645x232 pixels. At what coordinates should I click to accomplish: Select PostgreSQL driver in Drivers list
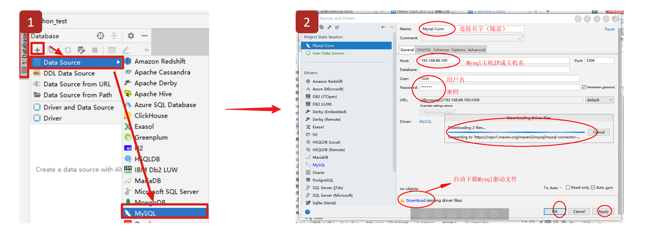click(x=322, y=180)
